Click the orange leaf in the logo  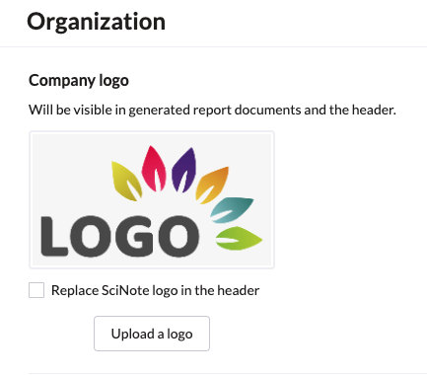tap(212, 185)
